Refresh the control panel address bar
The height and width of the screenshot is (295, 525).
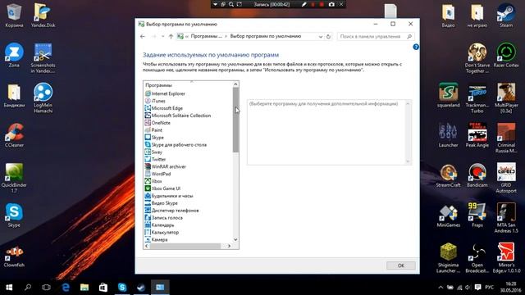328,36
